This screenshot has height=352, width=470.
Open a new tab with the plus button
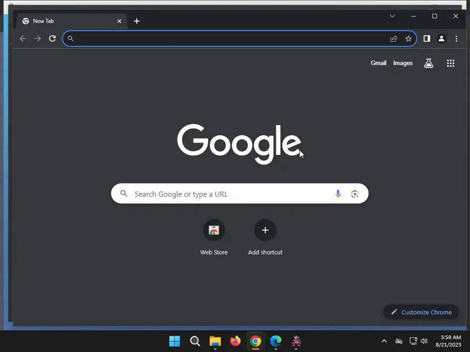pos(137,21)
